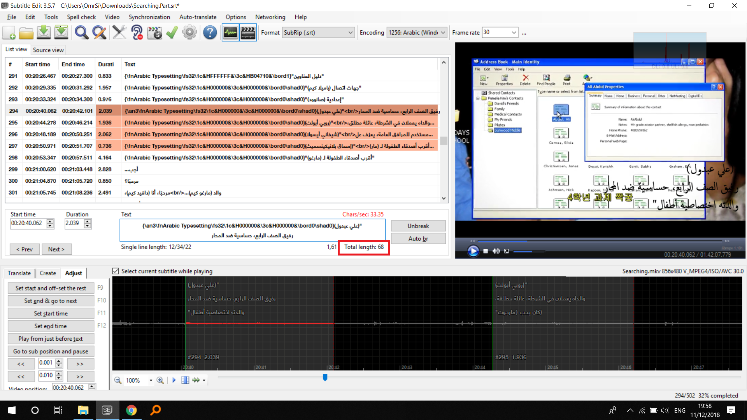Viewport: 747px width, 420px height.
Task: Switch to Source view tab
Action: pos(48,50)
